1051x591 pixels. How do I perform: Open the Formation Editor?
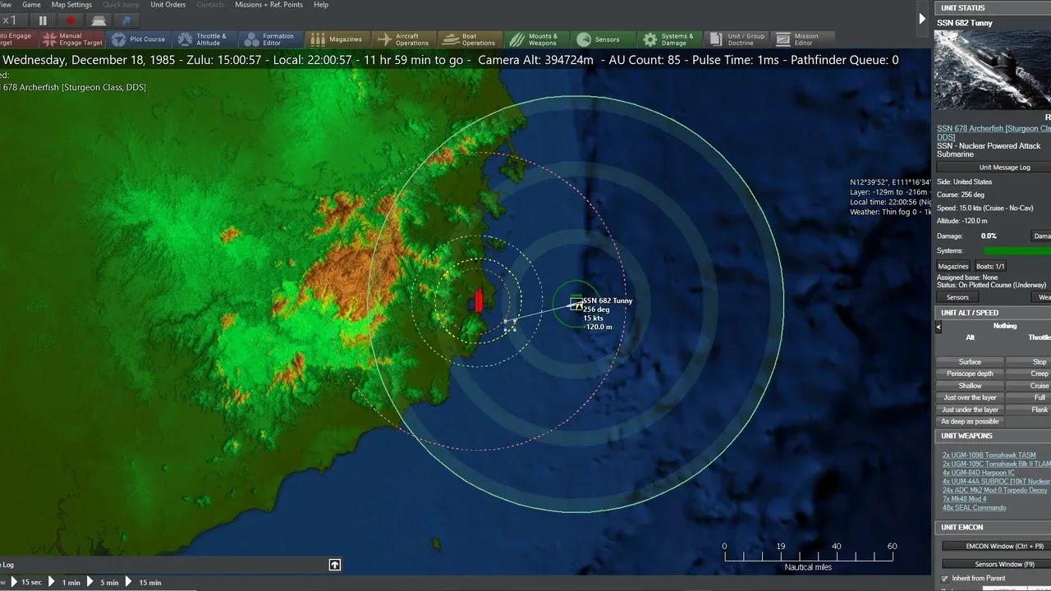(x=269, y=39)
